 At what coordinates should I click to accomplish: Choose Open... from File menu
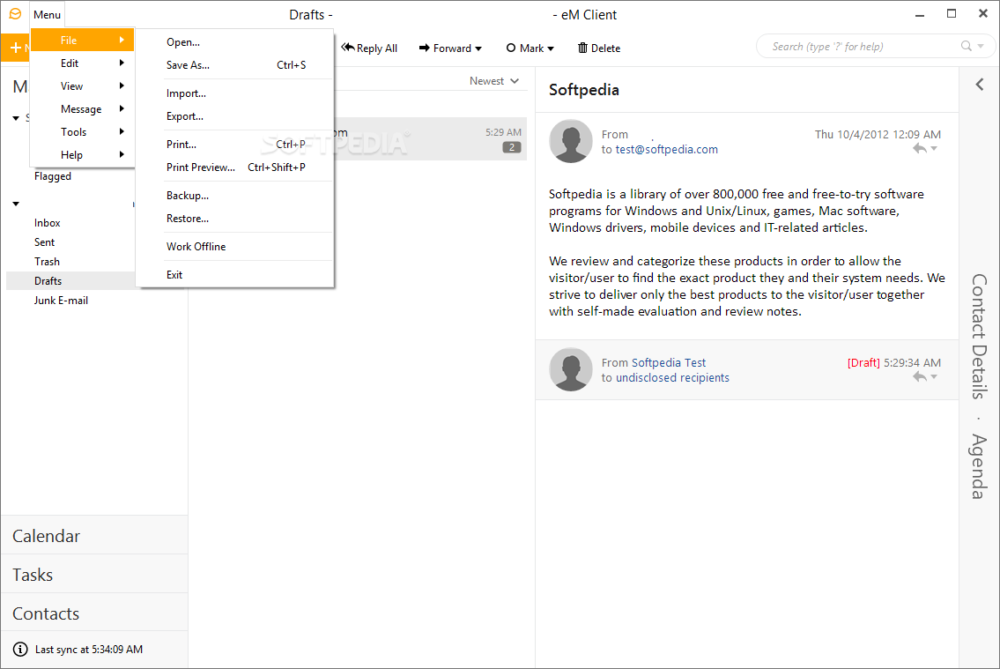pos(235,42)
